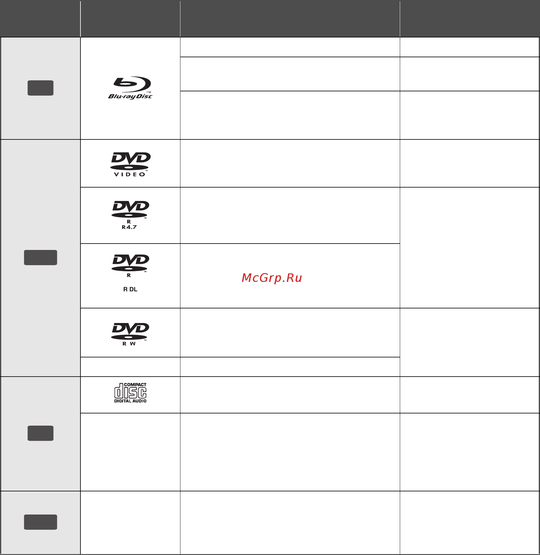Click the dark badge in the DVD row
This screenshot has height=555, width=540.
click(x=41, y=258)
